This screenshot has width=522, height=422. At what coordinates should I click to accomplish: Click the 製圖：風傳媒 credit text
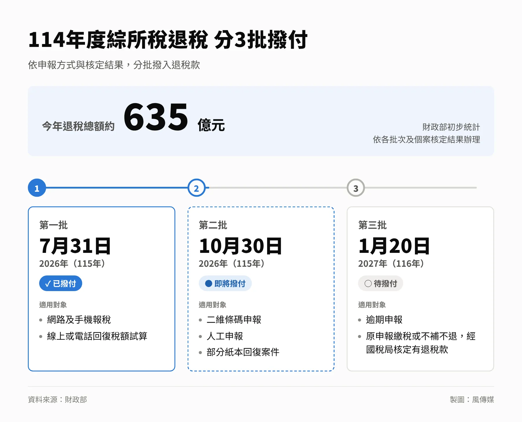tap(472, 400)
